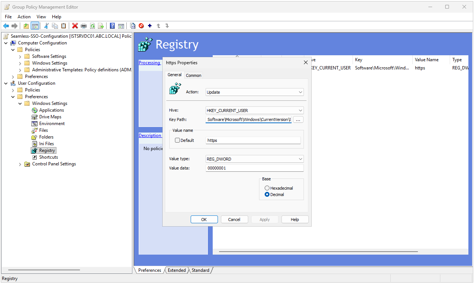The width and height of the screenshot is (474, 283).
Task: Open the Action dropdown showing Update
Action: [255, 92]
